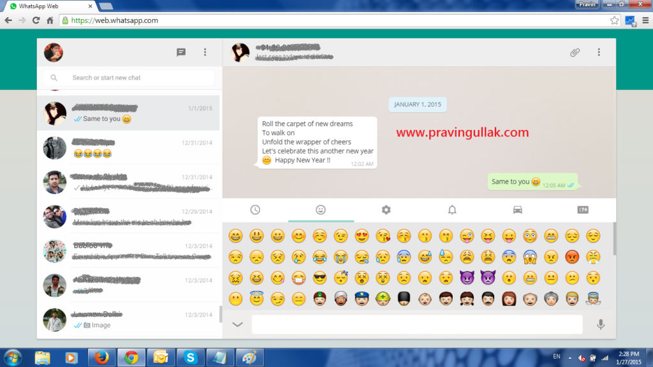Open sidebar menu three-dot icon
The height and width of the screenshot is (367, 653).
click(x=205, y=52)
